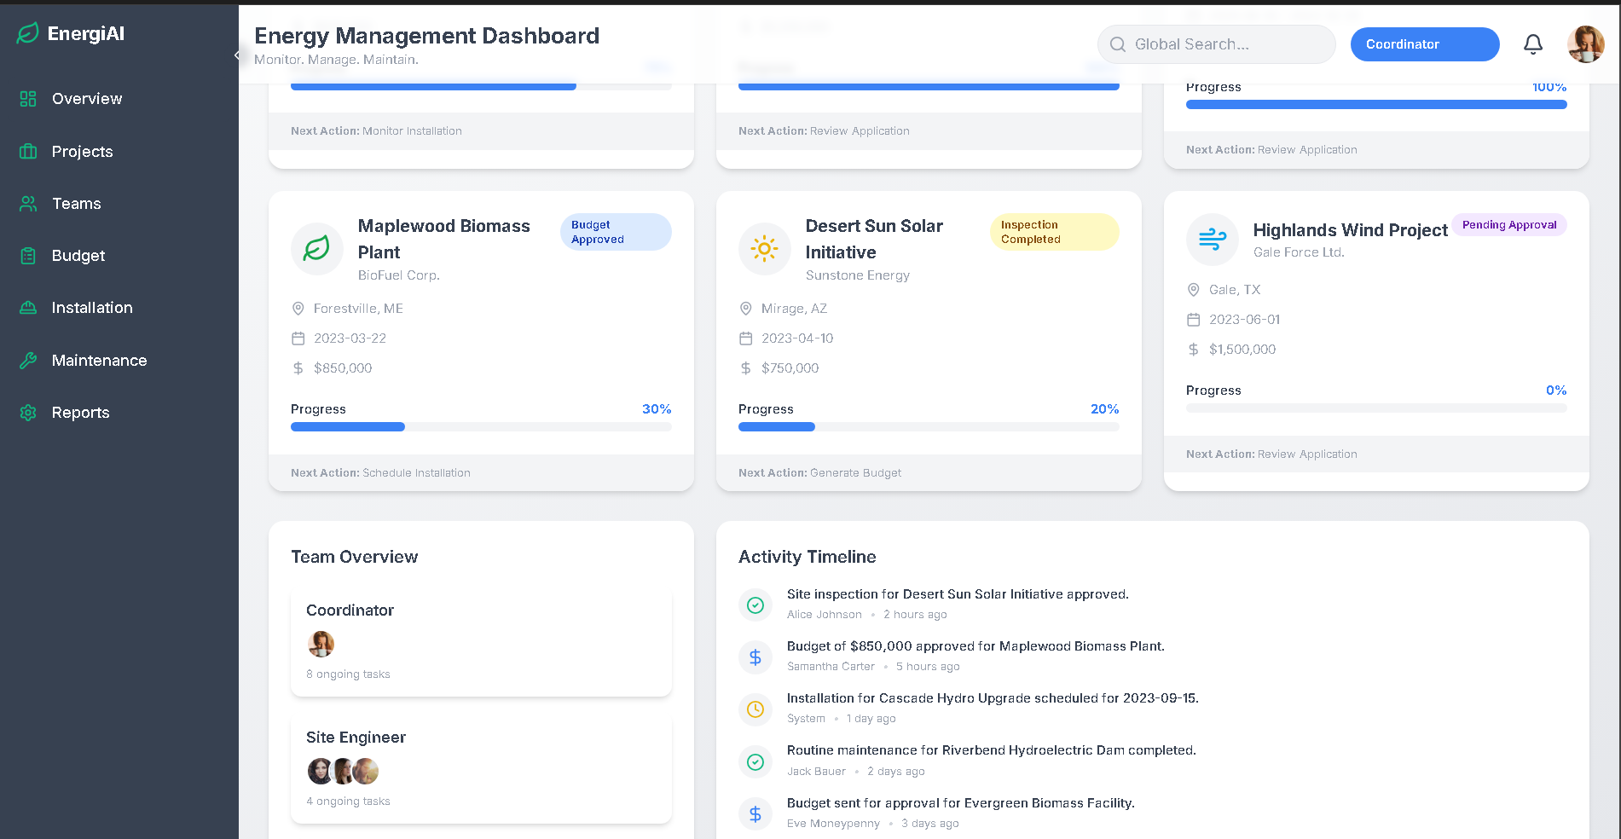The width and height of the screenshot is (1621, 839).
Task: Click the Maplewood Biomass Plant leaf icon
Action: click(x=317, y=248)
